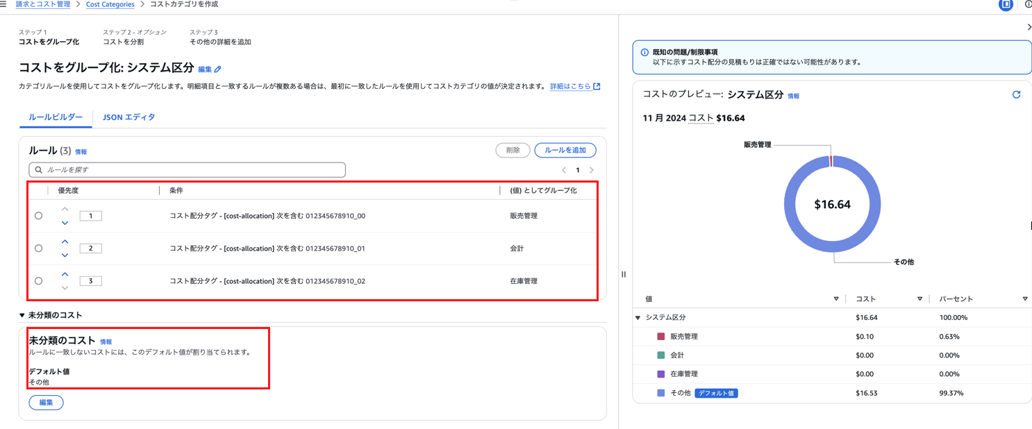Select the radio button for the 会計 rule
Image resolution: width=1032 pixels, height=429 pixels.
pos(39,248)
